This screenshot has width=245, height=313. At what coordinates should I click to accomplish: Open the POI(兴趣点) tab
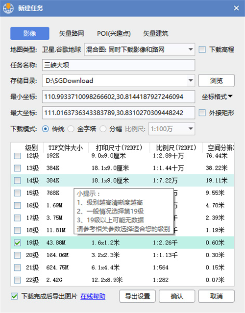click(x=114, y=33)
